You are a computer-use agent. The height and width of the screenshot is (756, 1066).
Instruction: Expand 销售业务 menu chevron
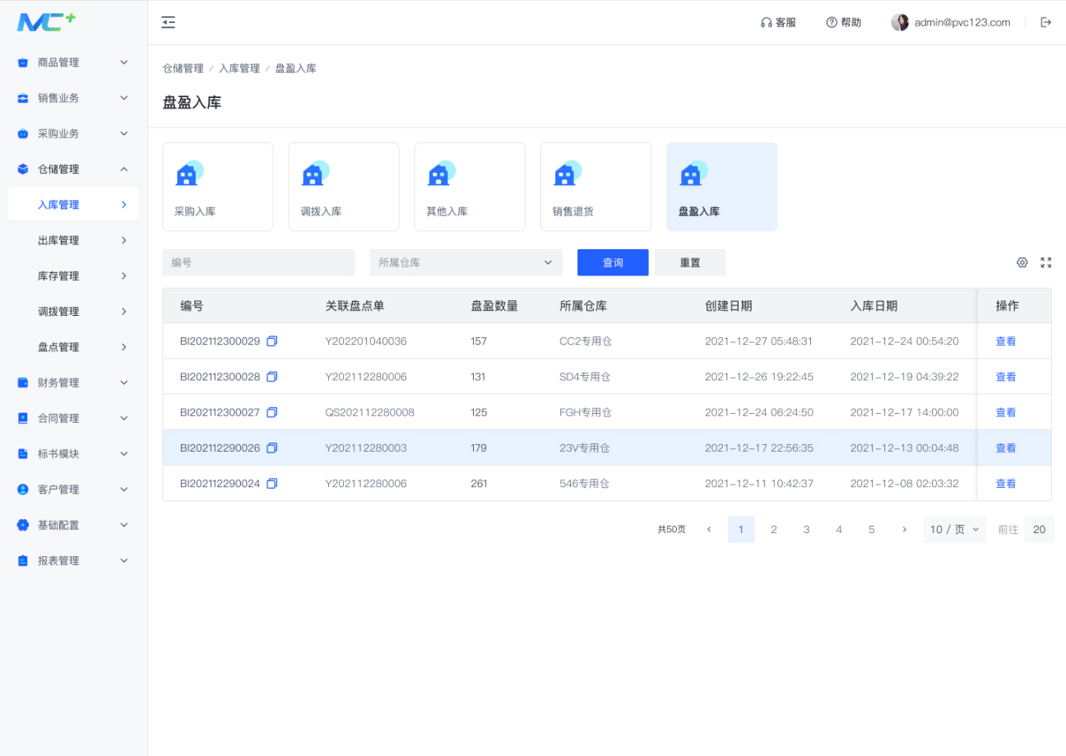click(x=124, y=98)
